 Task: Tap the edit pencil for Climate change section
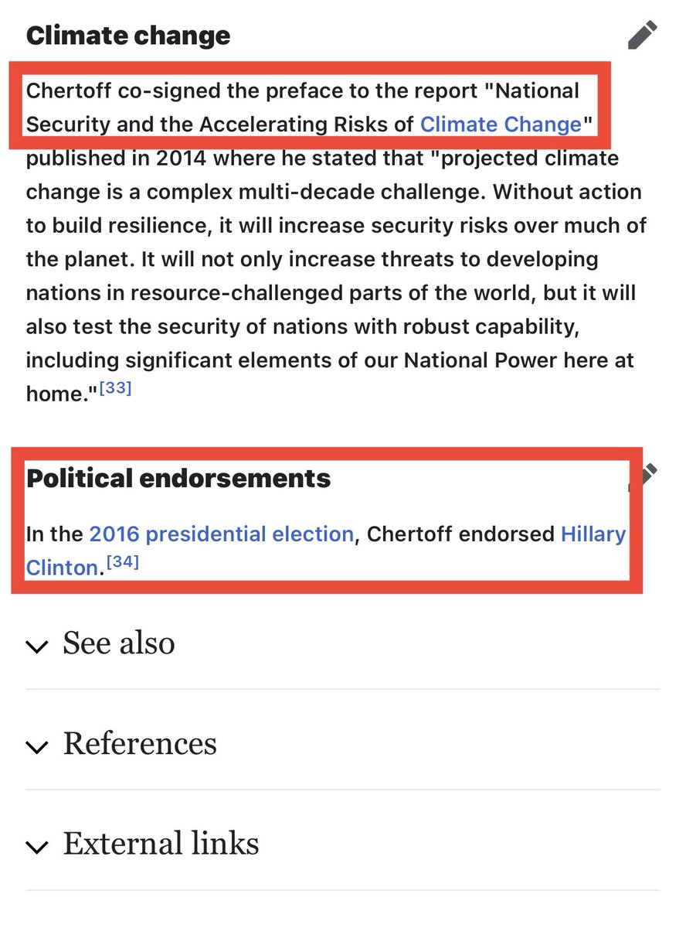coord(642,36)
